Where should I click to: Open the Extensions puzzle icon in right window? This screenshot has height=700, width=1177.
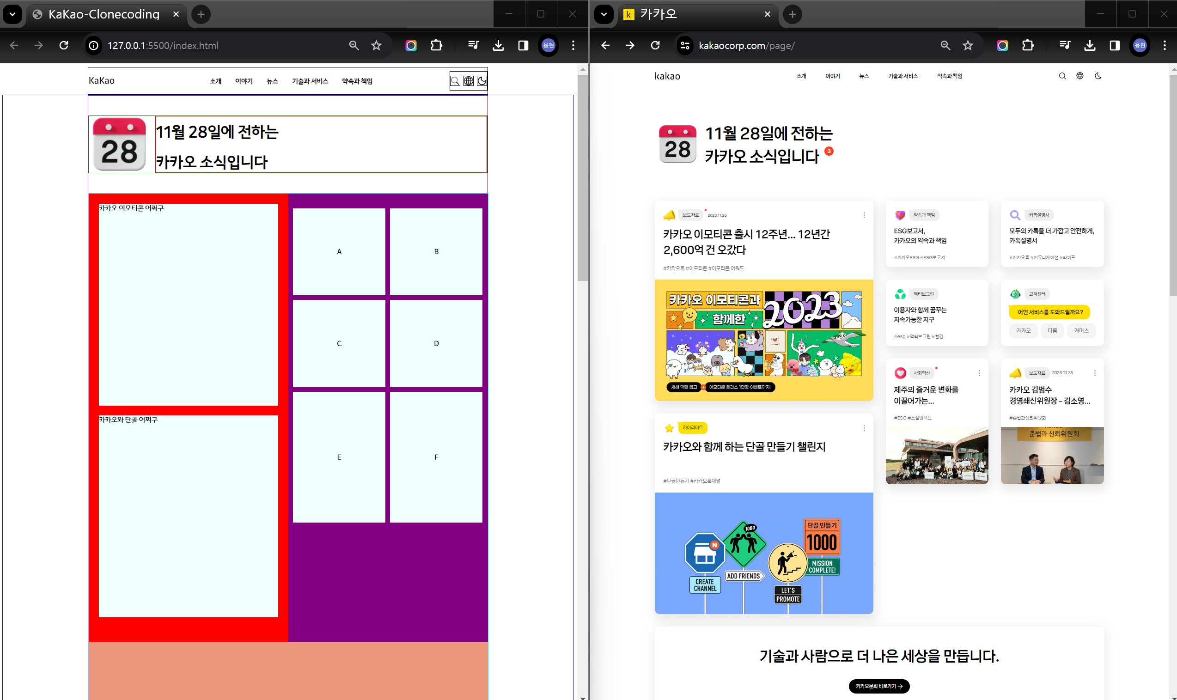1027,45
